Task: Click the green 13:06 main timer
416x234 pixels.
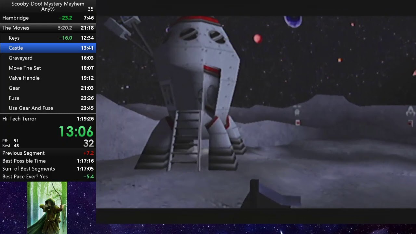Action: click(76, 132)
